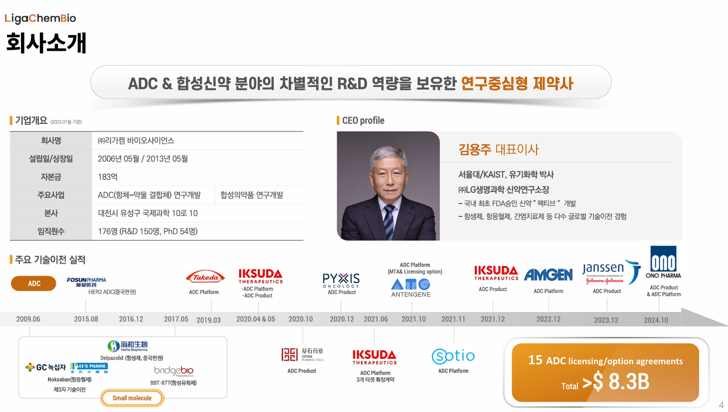This screenshot has height=412, width=728.
Task: Click the LigaChemBio logo
Action: coord(40,18)
